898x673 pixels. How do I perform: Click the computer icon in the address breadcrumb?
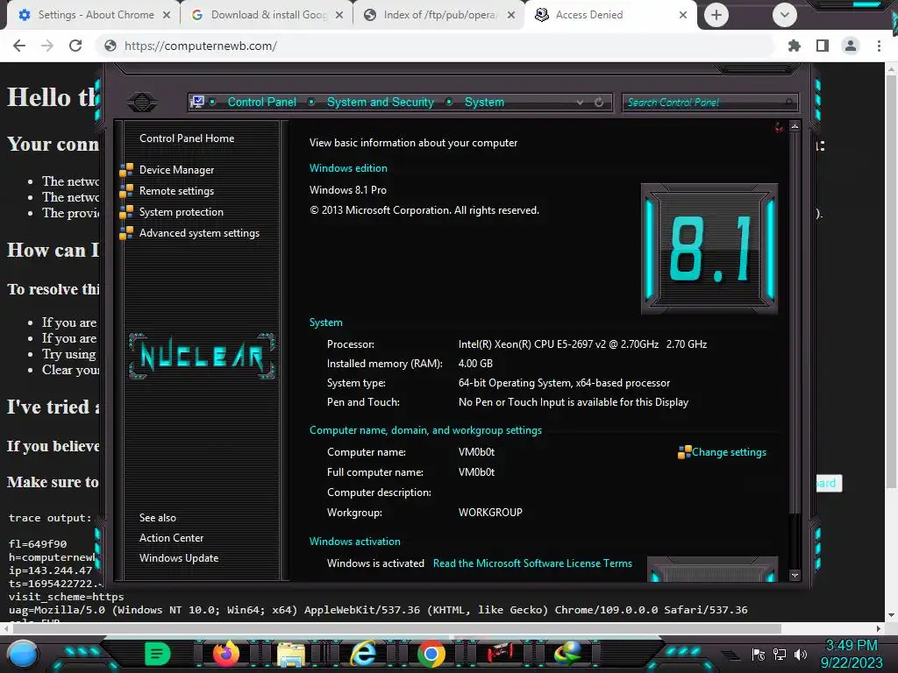[197, 102]
